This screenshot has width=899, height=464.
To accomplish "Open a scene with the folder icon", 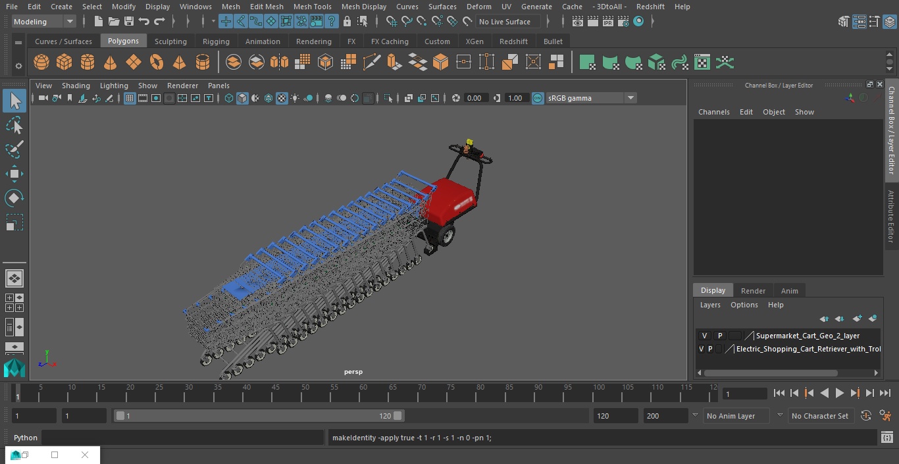I will point(113,22).
